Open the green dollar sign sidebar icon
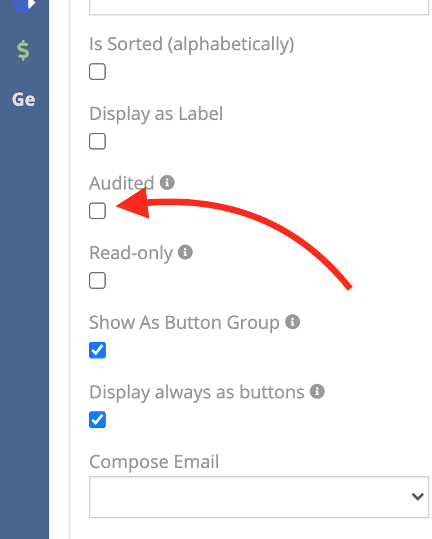The width and height of the screenshot is (432, 539). coord(23,50)
